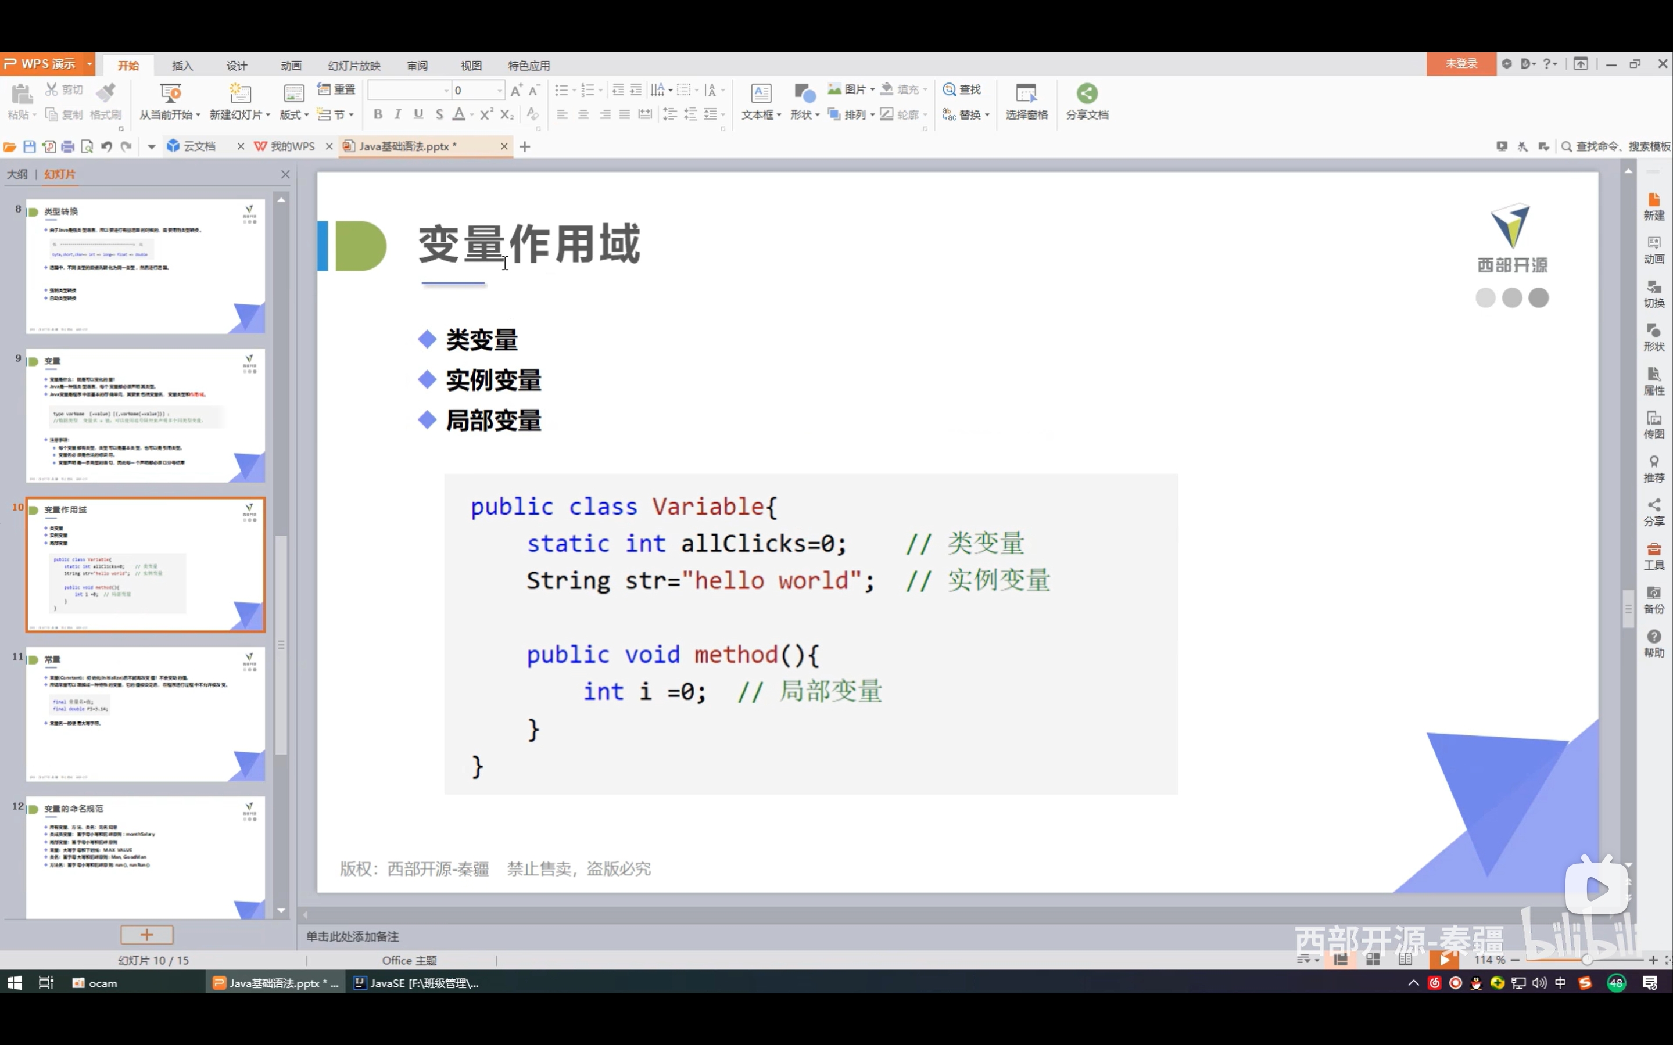Toggle bold formatting
The image size is (1673, 1045).
point(378,114)
